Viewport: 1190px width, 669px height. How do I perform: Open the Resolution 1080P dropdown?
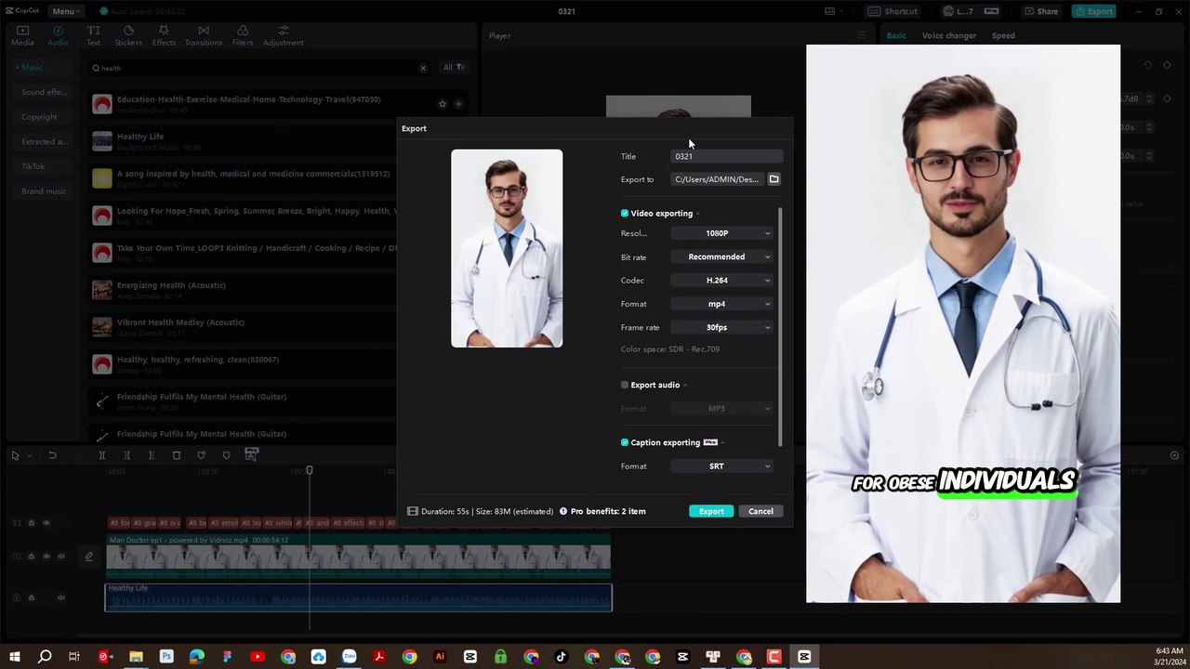pyautogui.click(x=722, y=233)
